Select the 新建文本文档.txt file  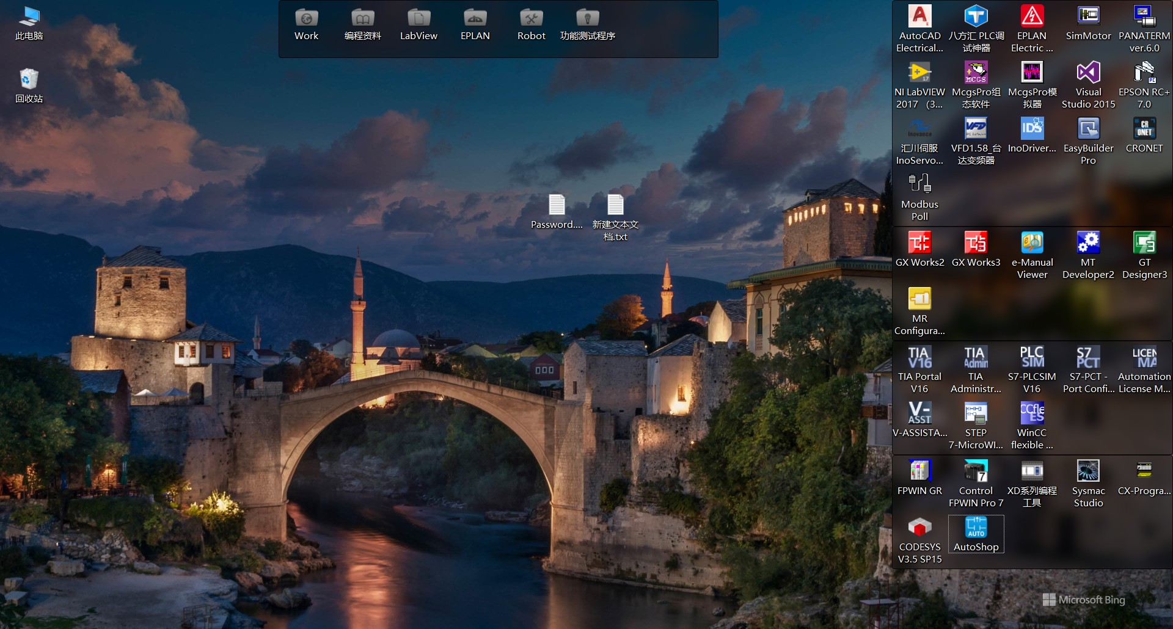click(x=615, y=205)
